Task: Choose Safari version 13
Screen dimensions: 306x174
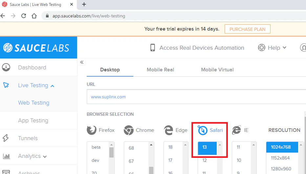Action: coord(207,148)
